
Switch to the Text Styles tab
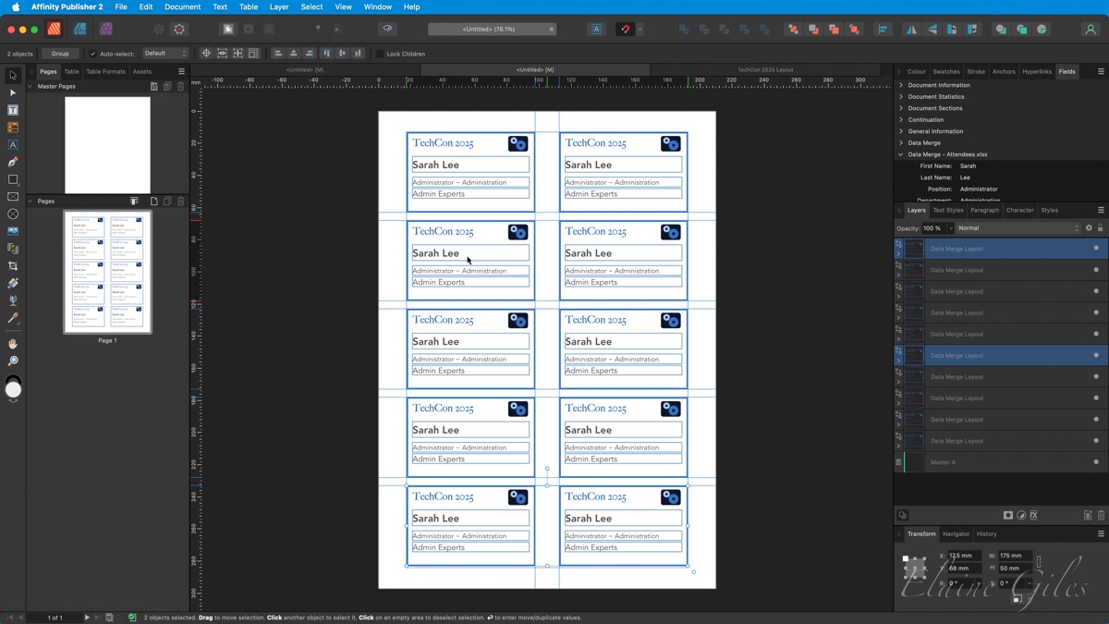pos(948,210)
